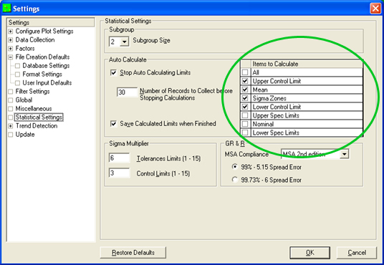Open Filter Settings page
The height and width of the screenshot is (265, 384).
[x=32, y=92]
